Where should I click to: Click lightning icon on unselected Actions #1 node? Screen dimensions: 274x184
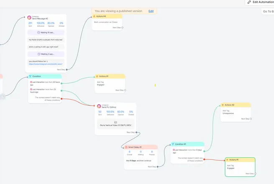coord(97,76)
